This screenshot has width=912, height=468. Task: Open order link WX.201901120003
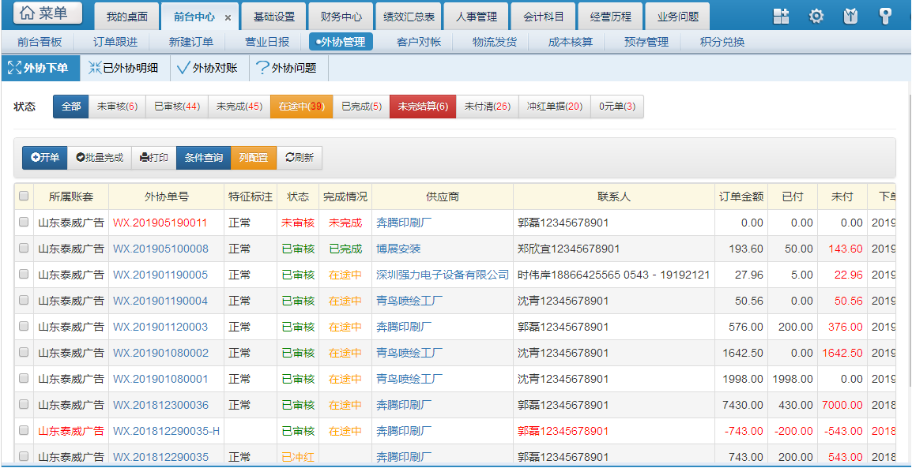(160, 327)
